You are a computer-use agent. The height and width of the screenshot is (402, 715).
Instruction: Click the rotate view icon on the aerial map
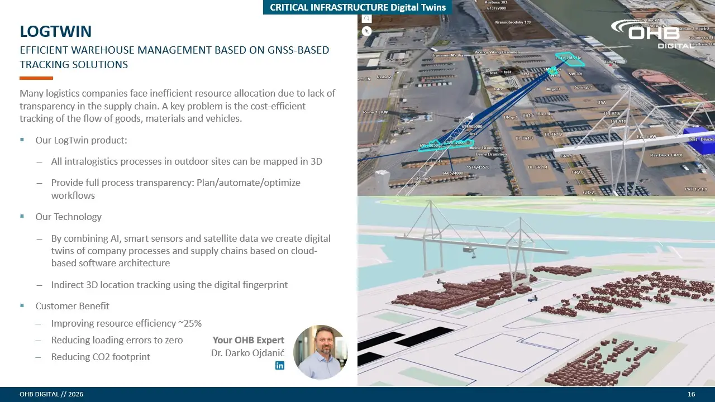(x=366, y=18)
